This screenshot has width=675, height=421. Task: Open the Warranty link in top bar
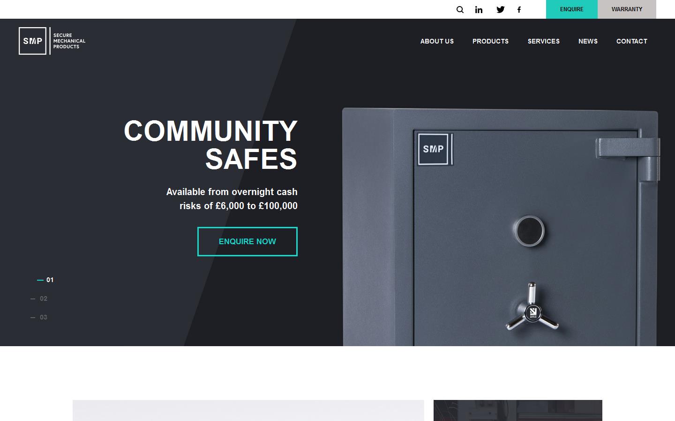[x=627, y=9]
